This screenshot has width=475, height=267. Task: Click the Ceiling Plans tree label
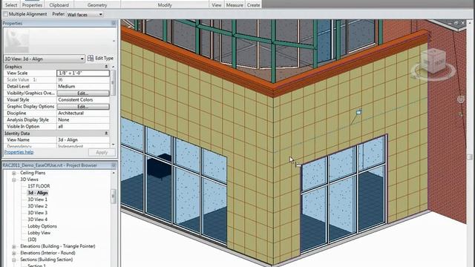[33, 173]
